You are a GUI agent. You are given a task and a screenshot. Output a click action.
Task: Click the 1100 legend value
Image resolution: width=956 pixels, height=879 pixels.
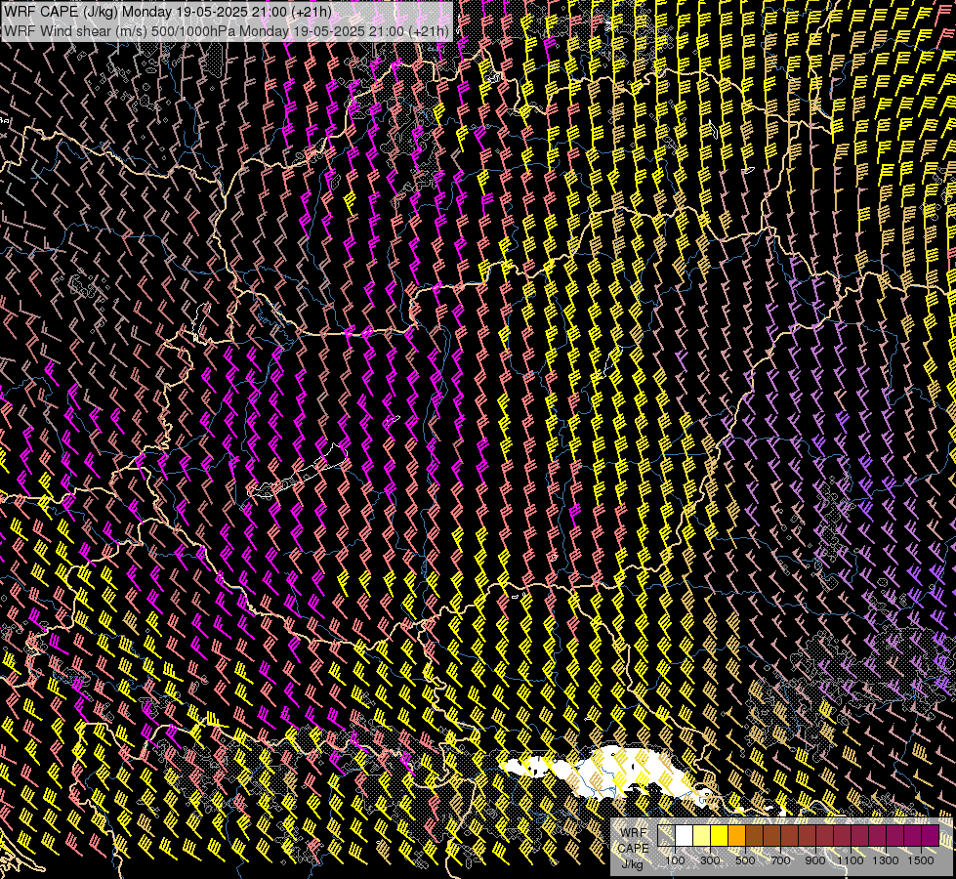(x=851, y=860)
